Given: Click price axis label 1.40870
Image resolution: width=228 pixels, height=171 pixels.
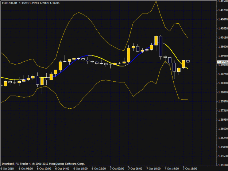Looking at the screenshot, I should coord(223,19).
